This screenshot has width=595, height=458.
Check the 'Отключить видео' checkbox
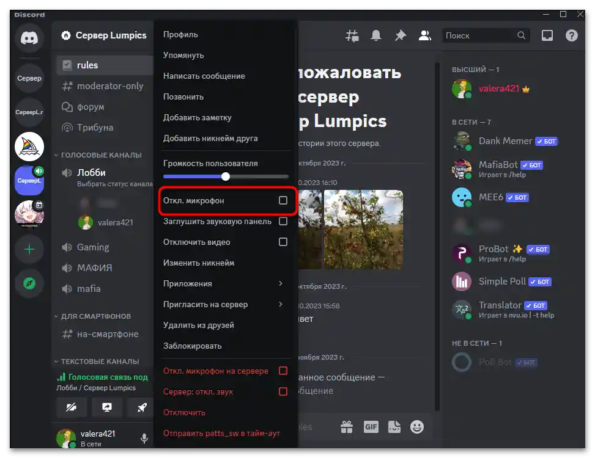(x=283, y=242)
